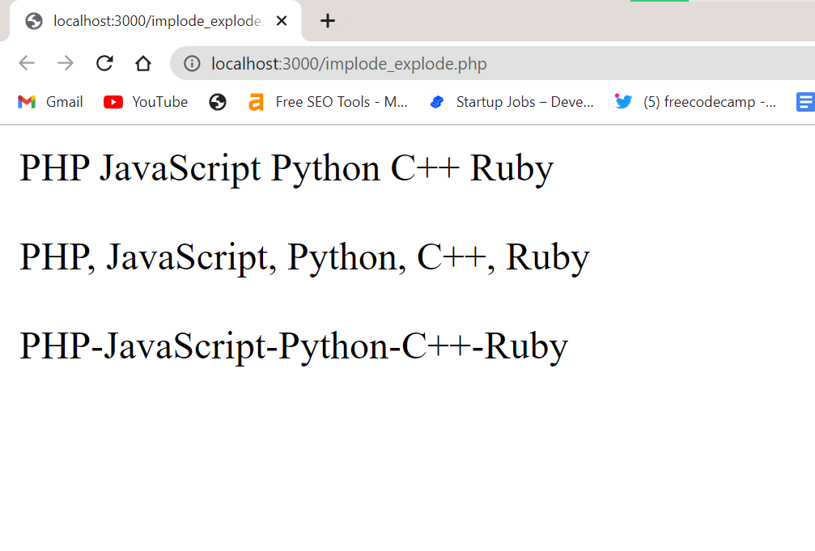Image resolution: width=815 pixels, height=551 pixels.
Task: Click the blue Startup Jobs icon
Action: pyautogui.click(x=437, y=102)
